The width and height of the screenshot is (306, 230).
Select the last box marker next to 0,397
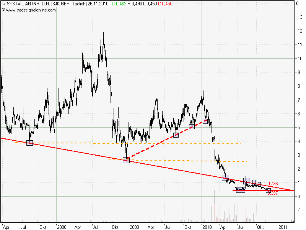[269, 191]
